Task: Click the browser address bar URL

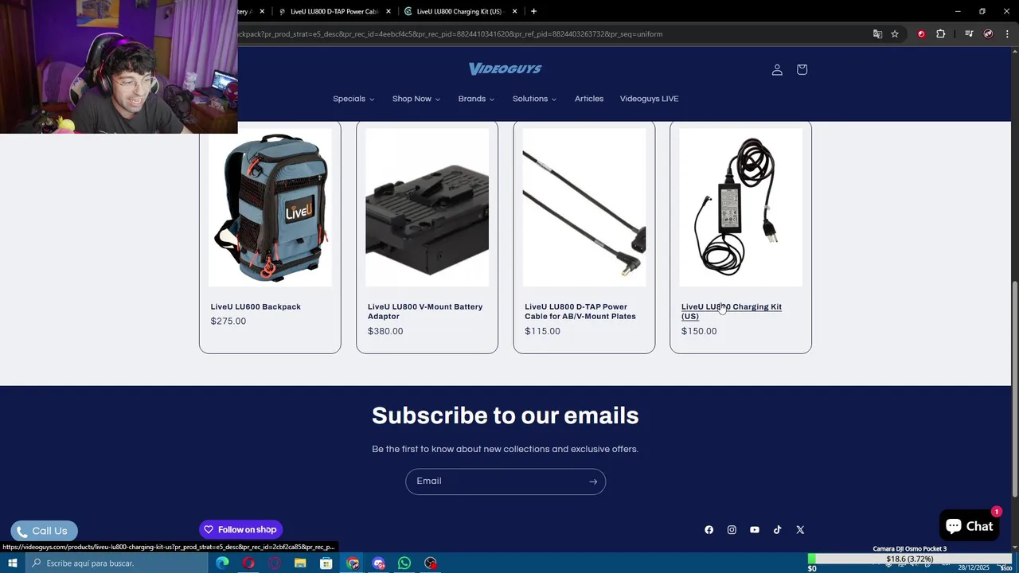Action: [450, 34]
